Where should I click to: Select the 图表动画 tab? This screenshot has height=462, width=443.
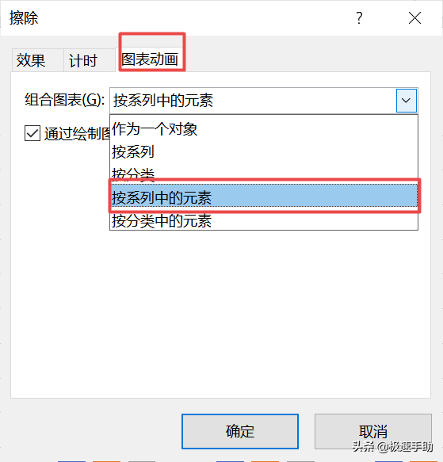coord(151,59)
